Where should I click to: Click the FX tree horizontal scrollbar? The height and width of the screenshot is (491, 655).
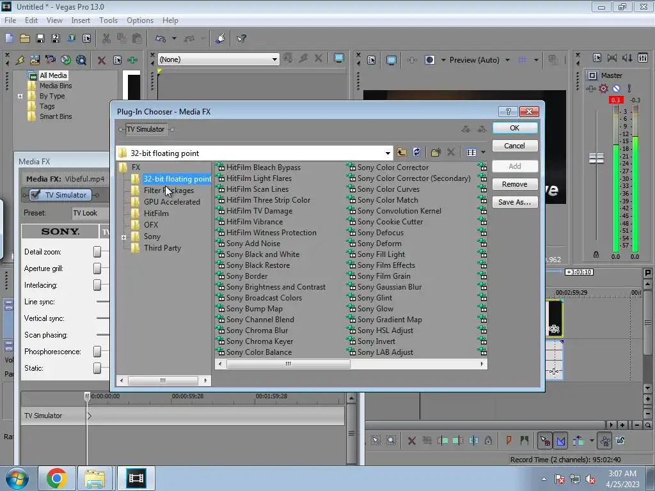[x=163, y=380]
